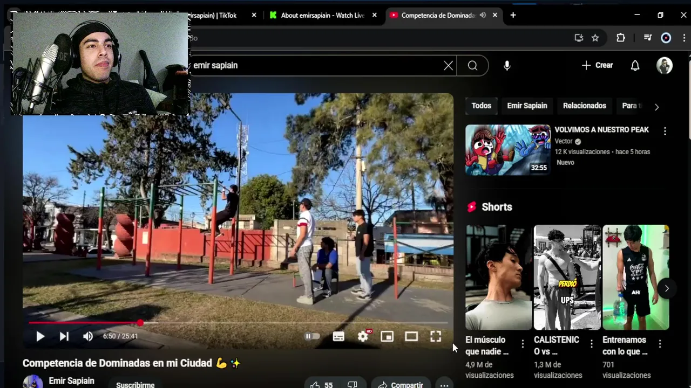Open the video settings gear
691x388 pixels.
tap(363, 336)
